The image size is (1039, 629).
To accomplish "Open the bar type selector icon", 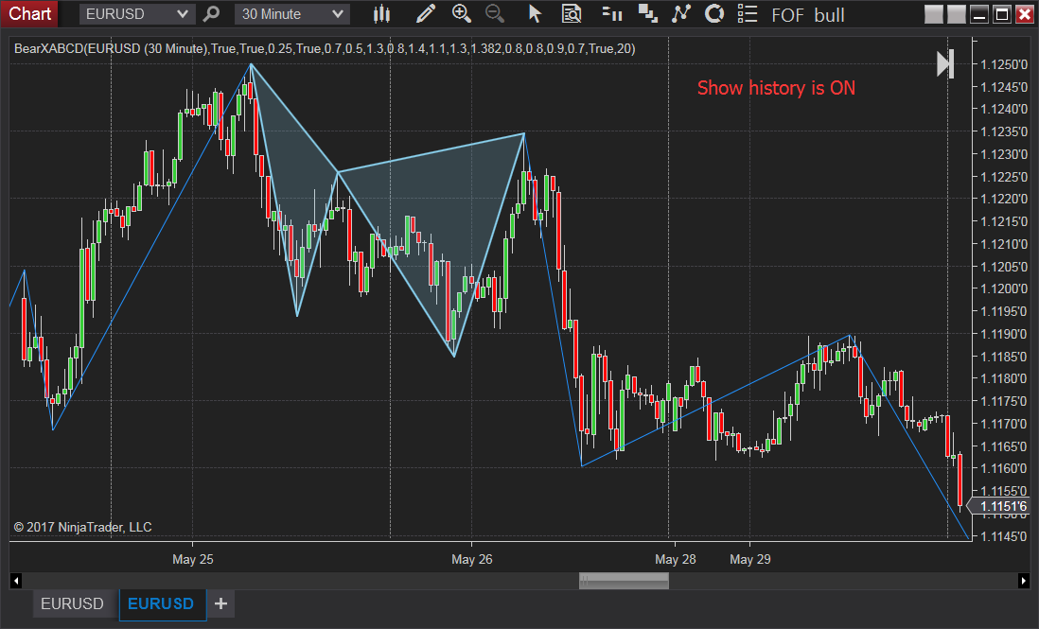I will pyautogui.click(x=381, y=14).
